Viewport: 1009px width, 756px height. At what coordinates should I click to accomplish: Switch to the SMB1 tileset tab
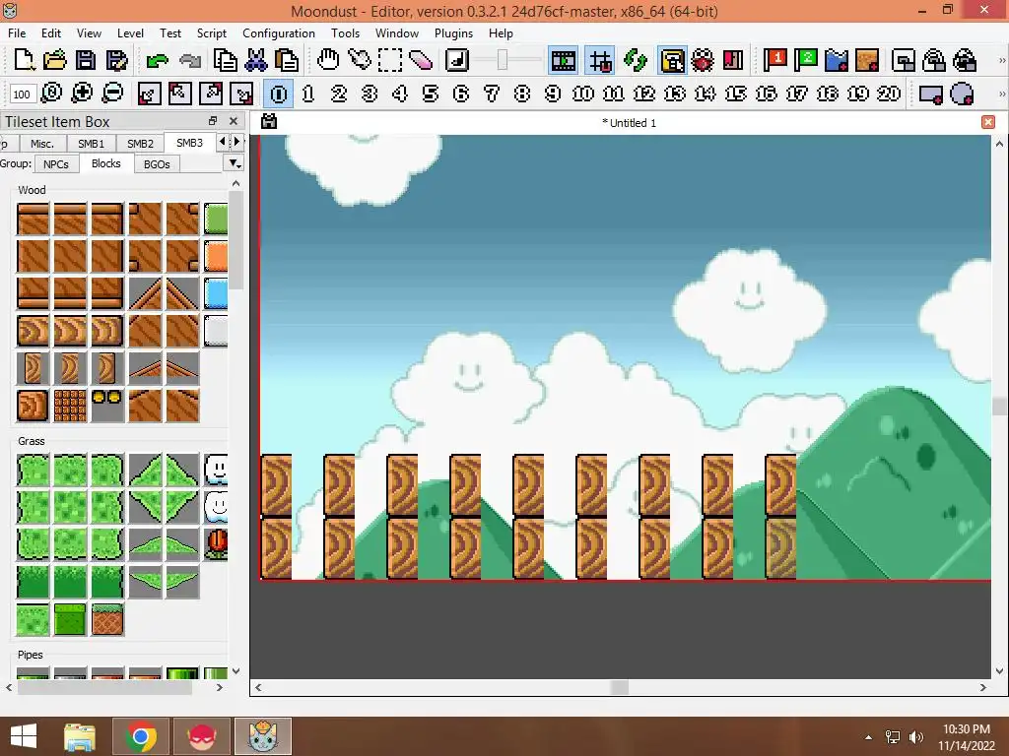click(x=91, y=144)
